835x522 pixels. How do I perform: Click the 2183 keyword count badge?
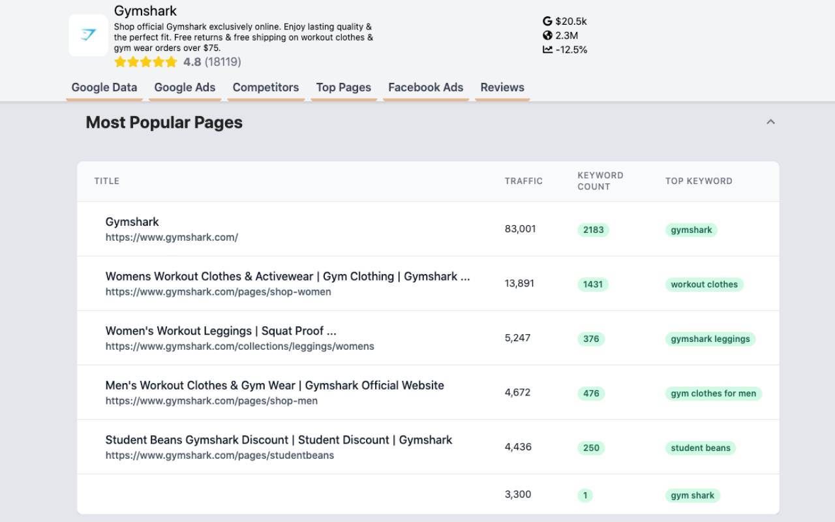click(x=594, y=230)
